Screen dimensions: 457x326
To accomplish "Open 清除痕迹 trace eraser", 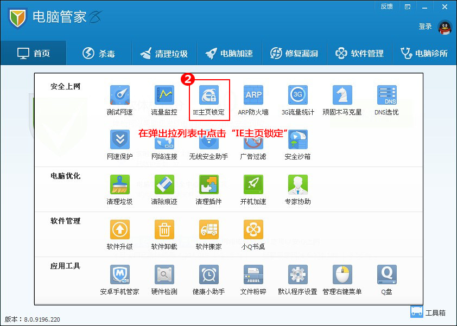I will (x=164, y=190).
